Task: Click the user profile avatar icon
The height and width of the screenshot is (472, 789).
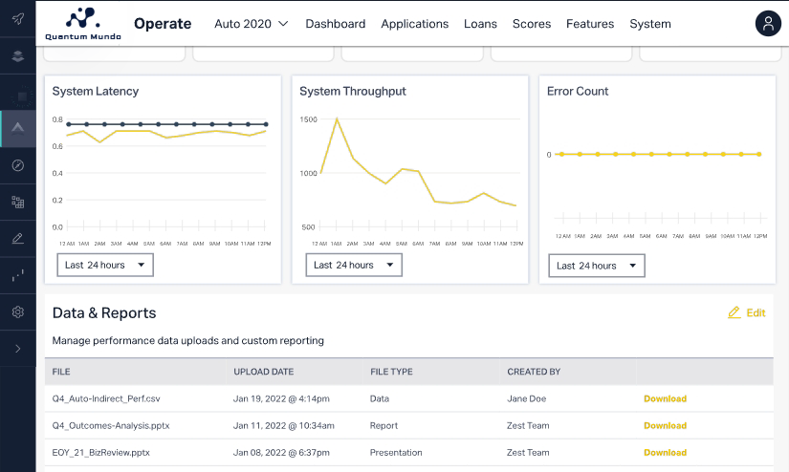Action: tap(767, 24)
